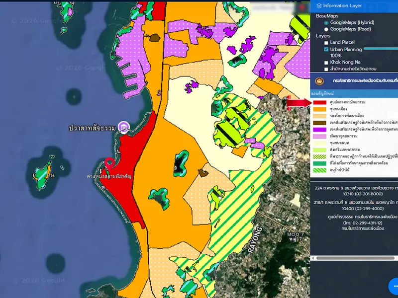398x298 pixels.
Task: Select the GoogleMaps (Hybrid) basemap
Action: pyautogui.click(x=326, y=22)
